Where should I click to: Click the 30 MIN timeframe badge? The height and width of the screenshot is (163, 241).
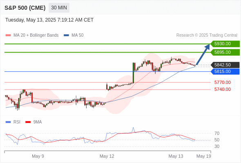59,8
